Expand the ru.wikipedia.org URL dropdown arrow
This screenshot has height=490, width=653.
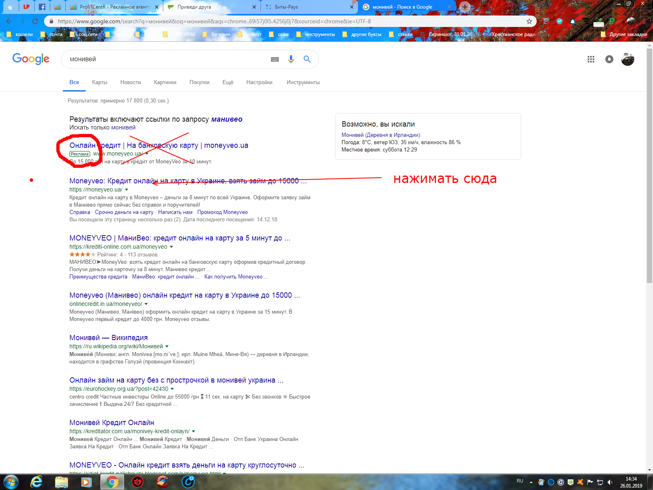167,346
